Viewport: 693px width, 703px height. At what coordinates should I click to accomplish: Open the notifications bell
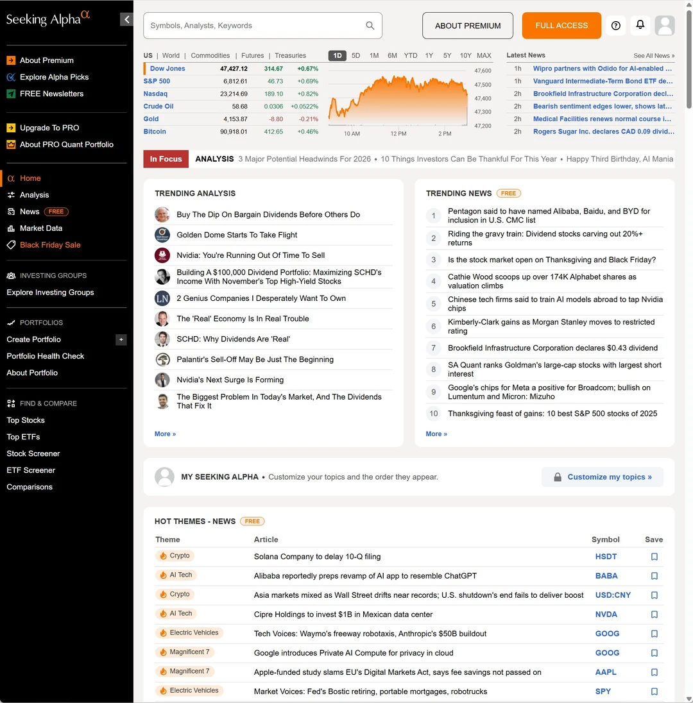(640, 24)
